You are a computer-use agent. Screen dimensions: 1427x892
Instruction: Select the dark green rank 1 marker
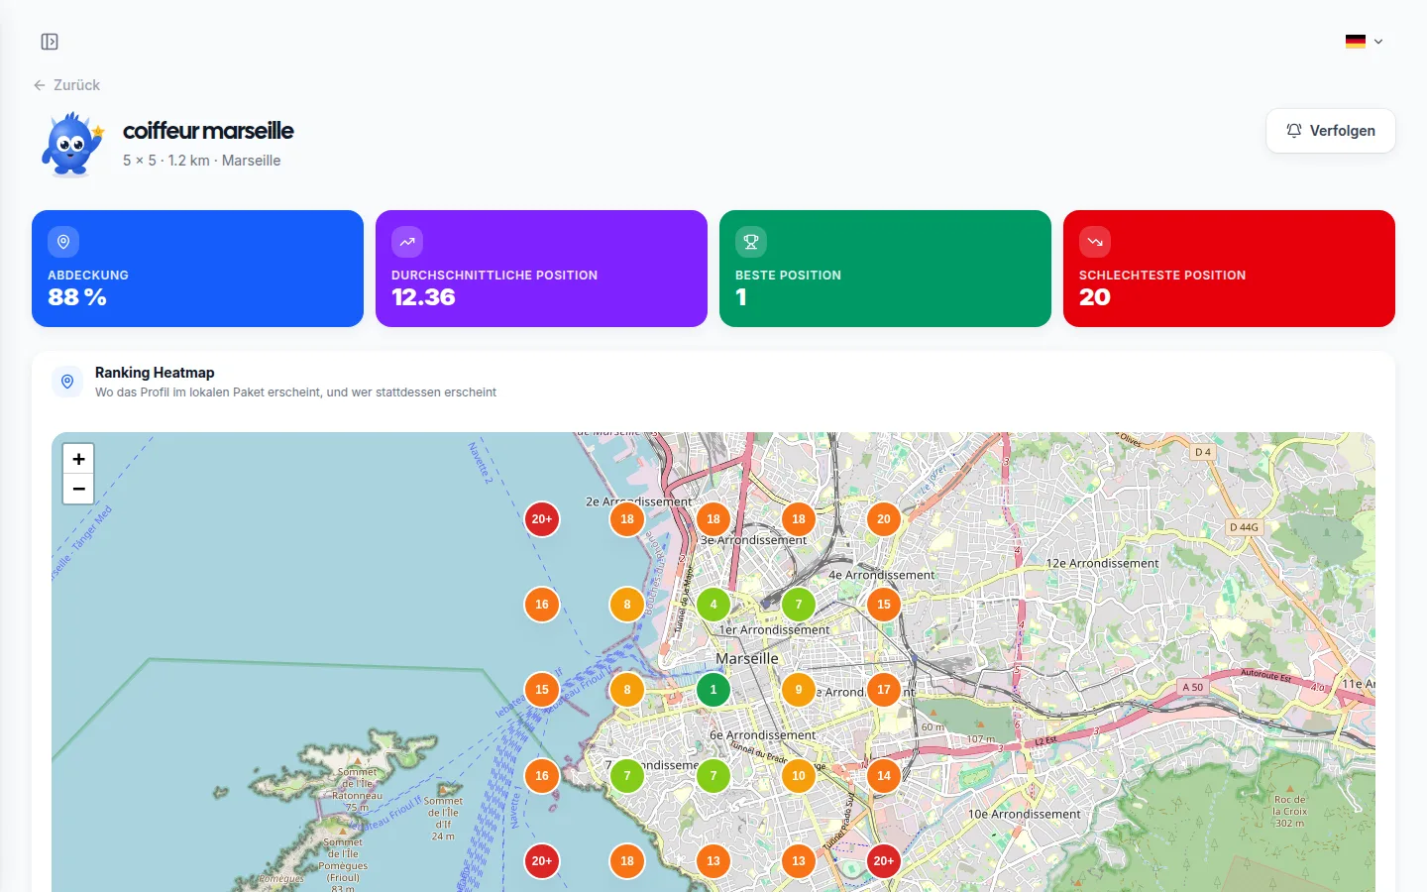click(713, 690)
